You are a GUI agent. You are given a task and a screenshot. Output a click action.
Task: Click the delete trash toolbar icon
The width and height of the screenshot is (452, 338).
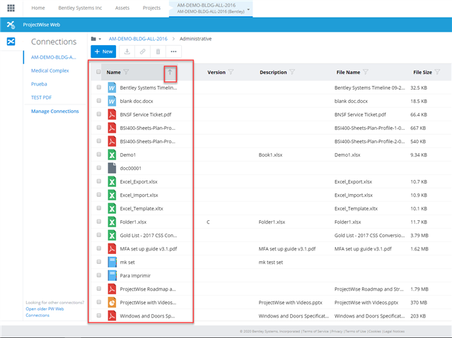[x=158, y=52]
